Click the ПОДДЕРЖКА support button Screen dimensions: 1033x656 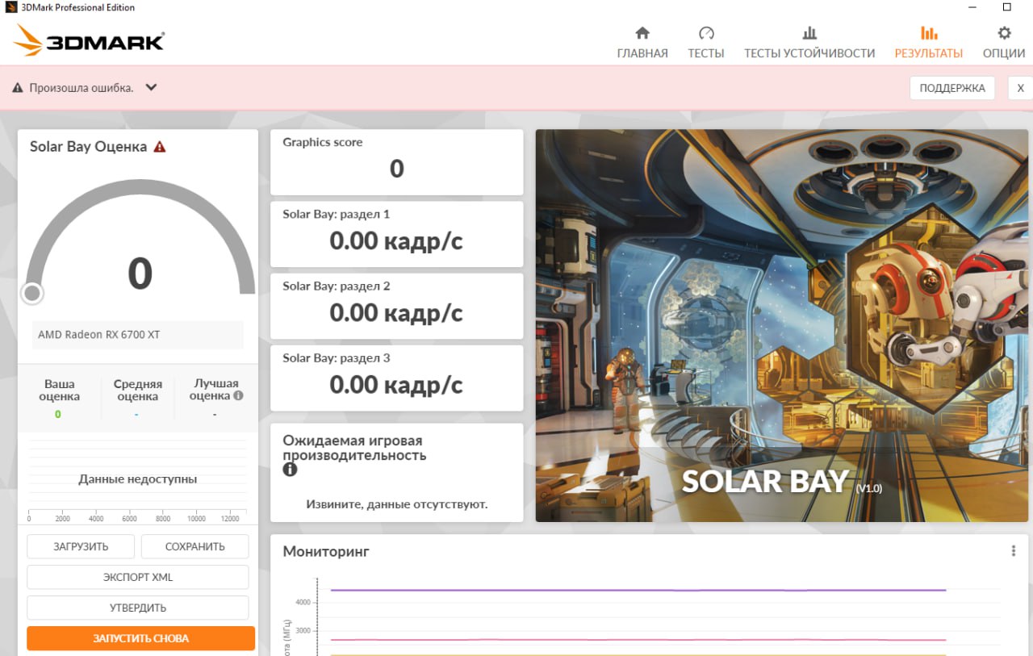(x=952, y=88)
